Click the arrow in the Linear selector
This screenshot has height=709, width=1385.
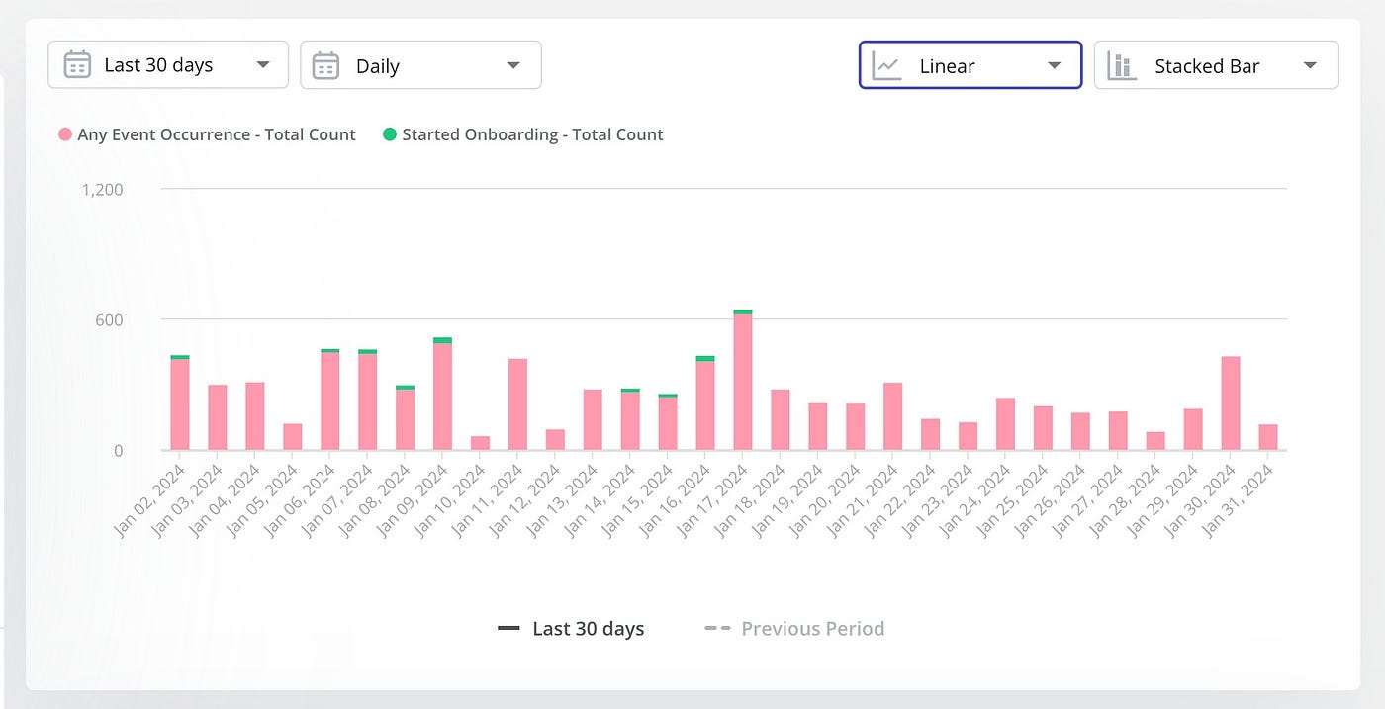point(1055,66)
